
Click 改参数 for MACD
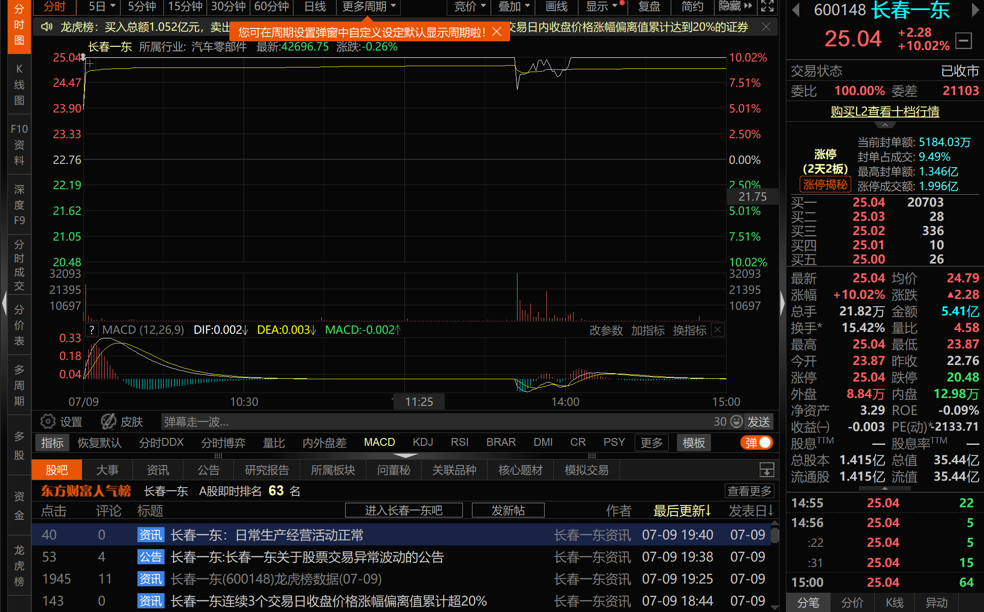pos(606,330)
